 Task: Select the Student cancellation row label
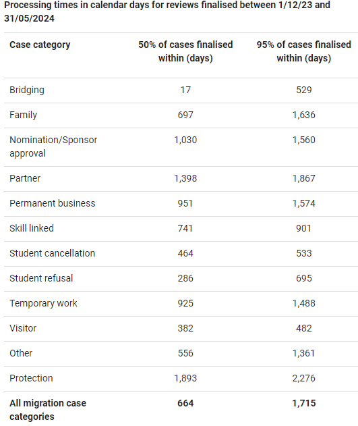pos(53,253)
